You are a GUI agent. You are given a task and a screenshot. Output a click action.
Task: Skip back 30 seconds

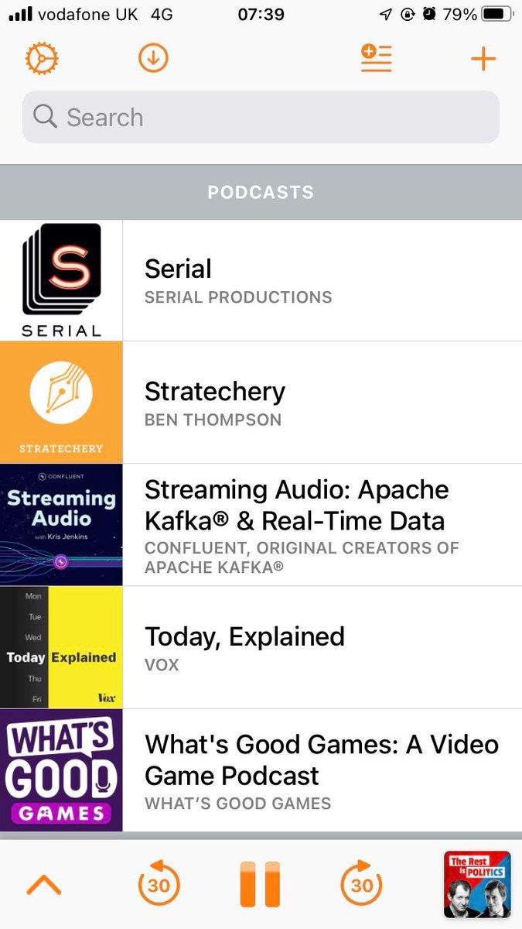[159, 884]
